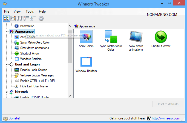
Task: Switch to large icons view in toolbar
Action: (x=6, y=18)
